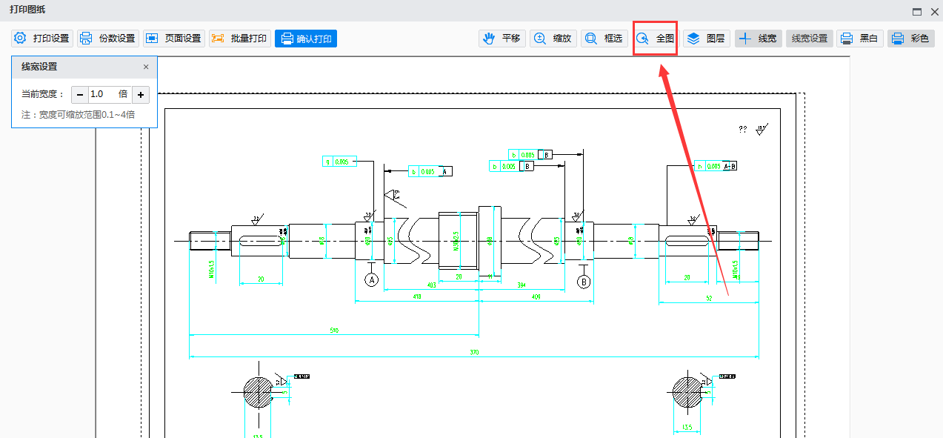The image size is (943, 438).
Task: Click the 394 dimension in the drawing
Action: [521, 285]
